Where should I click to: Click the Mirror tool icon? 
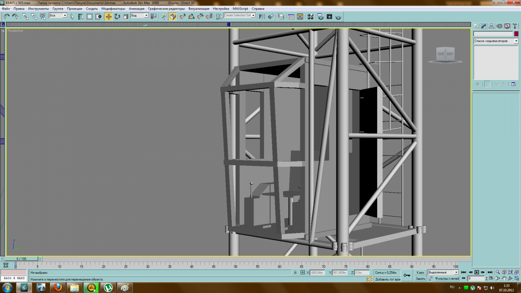coord(262,16)
